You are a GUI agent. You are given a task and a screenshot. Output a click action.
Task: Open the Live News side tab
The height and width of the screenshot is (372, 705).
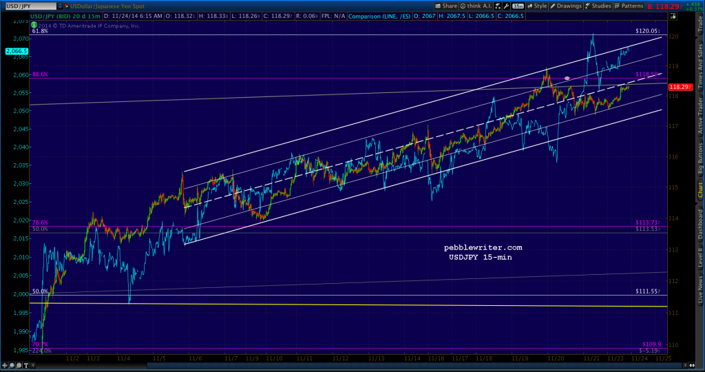(x=700, y=289)
